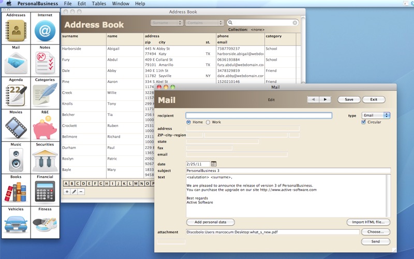The width and height of the screenshot is (414, 259).
Task: Open the Financial calculator icon
Action: tap(45, 192)
